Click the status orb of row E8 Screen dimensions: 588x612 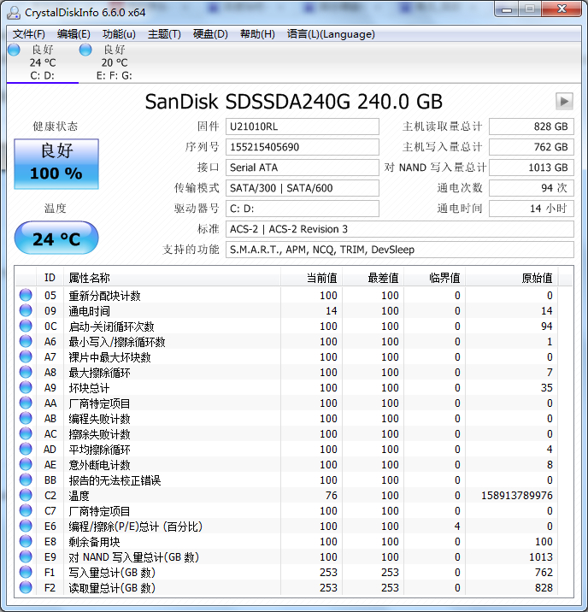pyautogui.click(x=26, y=541)
